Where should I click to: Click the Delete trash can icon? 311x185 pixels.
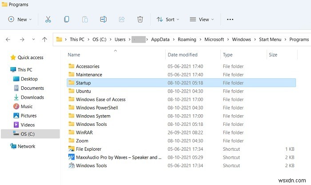tap(140, 19)
